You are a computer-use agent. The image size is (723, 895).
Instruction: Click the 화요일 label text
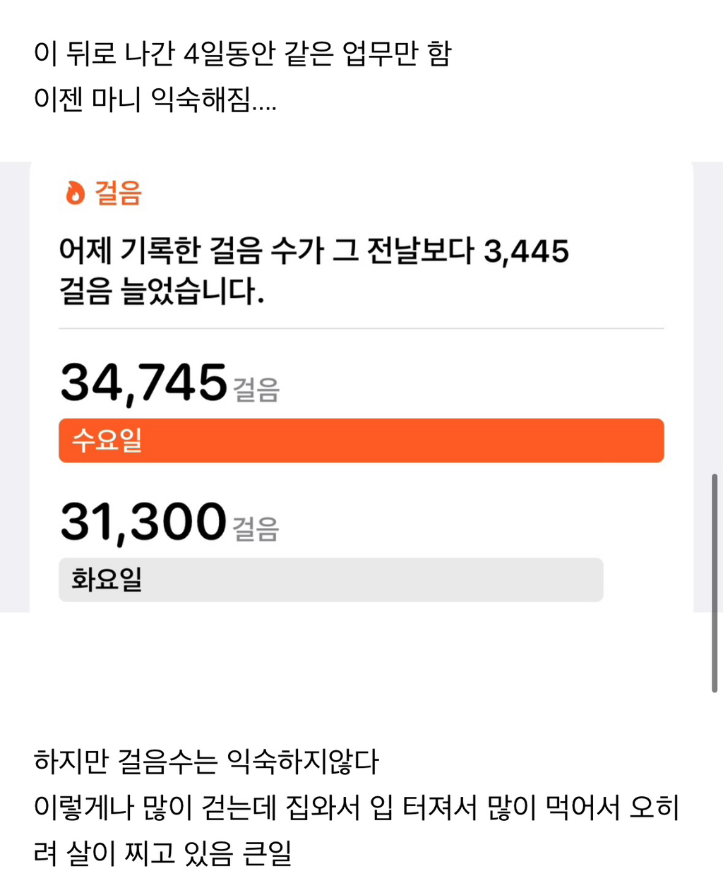point(107,579)
